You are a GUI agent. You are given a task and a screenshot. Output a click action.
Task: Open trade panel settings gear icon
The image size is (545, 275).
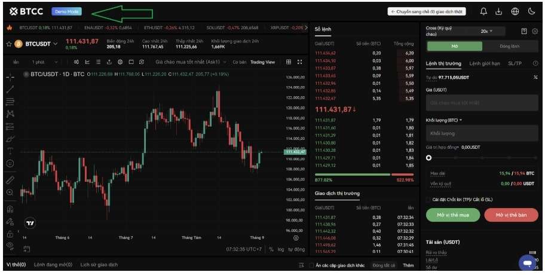pyautogui.click(x=535, y=30)
